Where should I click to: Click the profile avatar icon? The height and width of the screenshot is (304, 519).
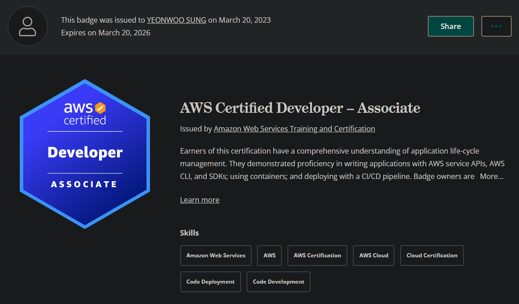28,26
